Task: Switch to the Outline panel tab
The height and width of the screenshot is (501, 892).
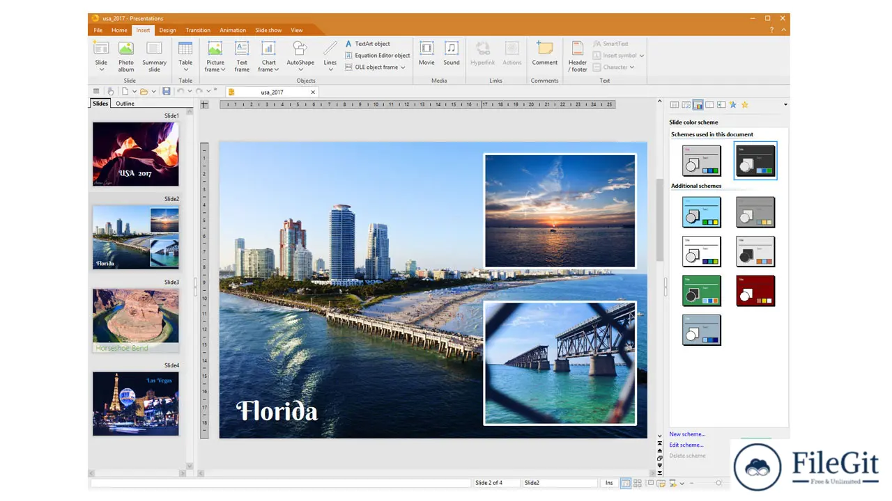Action: point(125,104)
